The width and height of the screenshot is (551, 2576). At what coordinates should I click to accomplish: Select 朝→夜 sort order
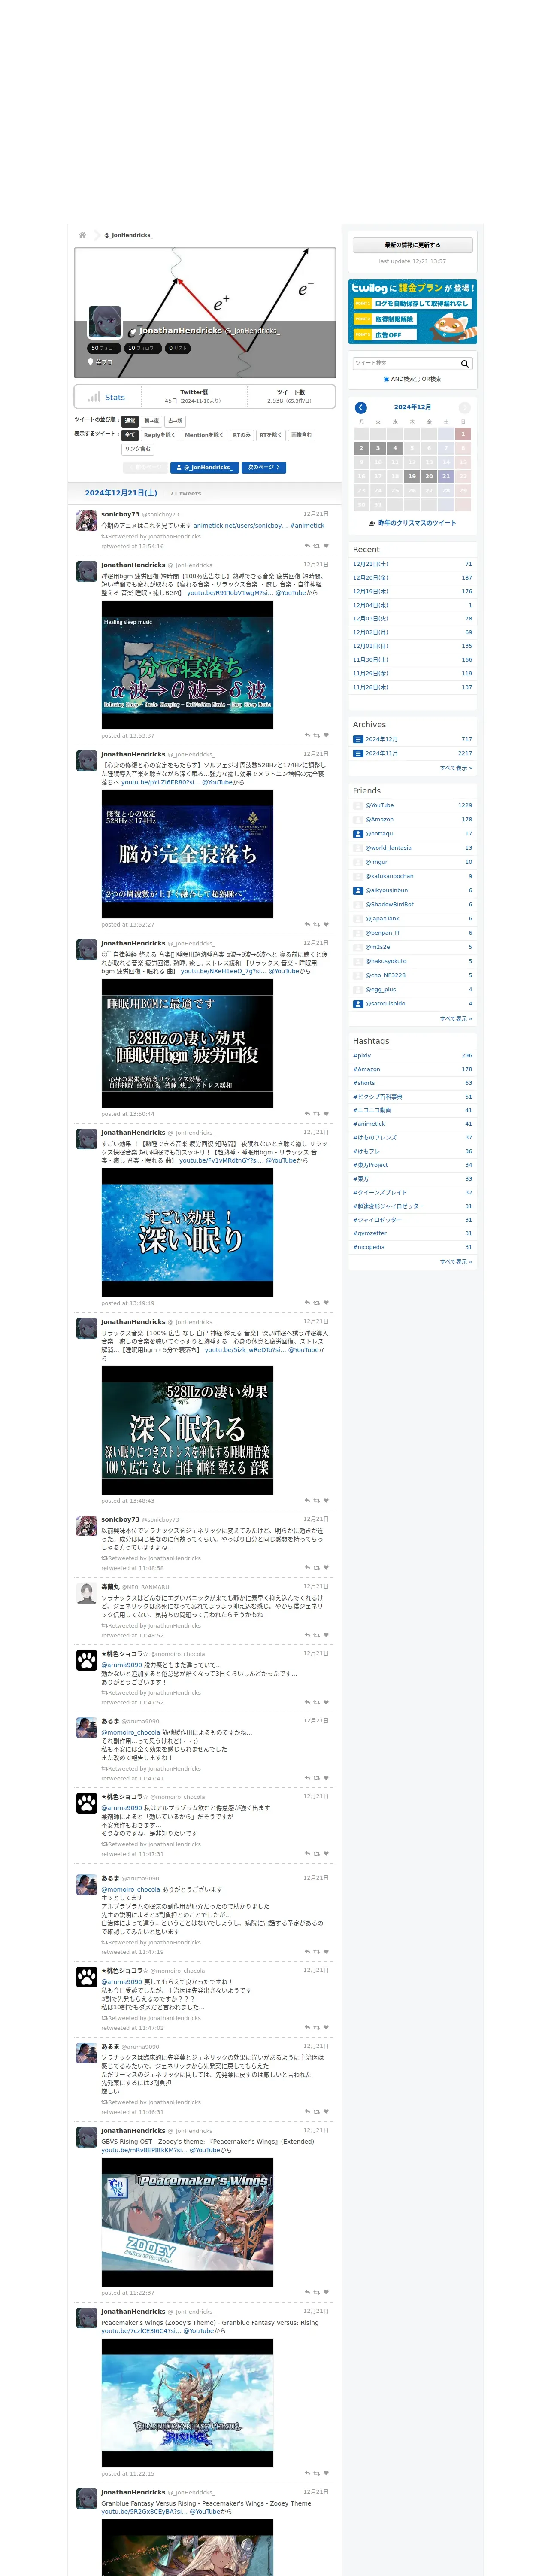click(x=151, y=421)
